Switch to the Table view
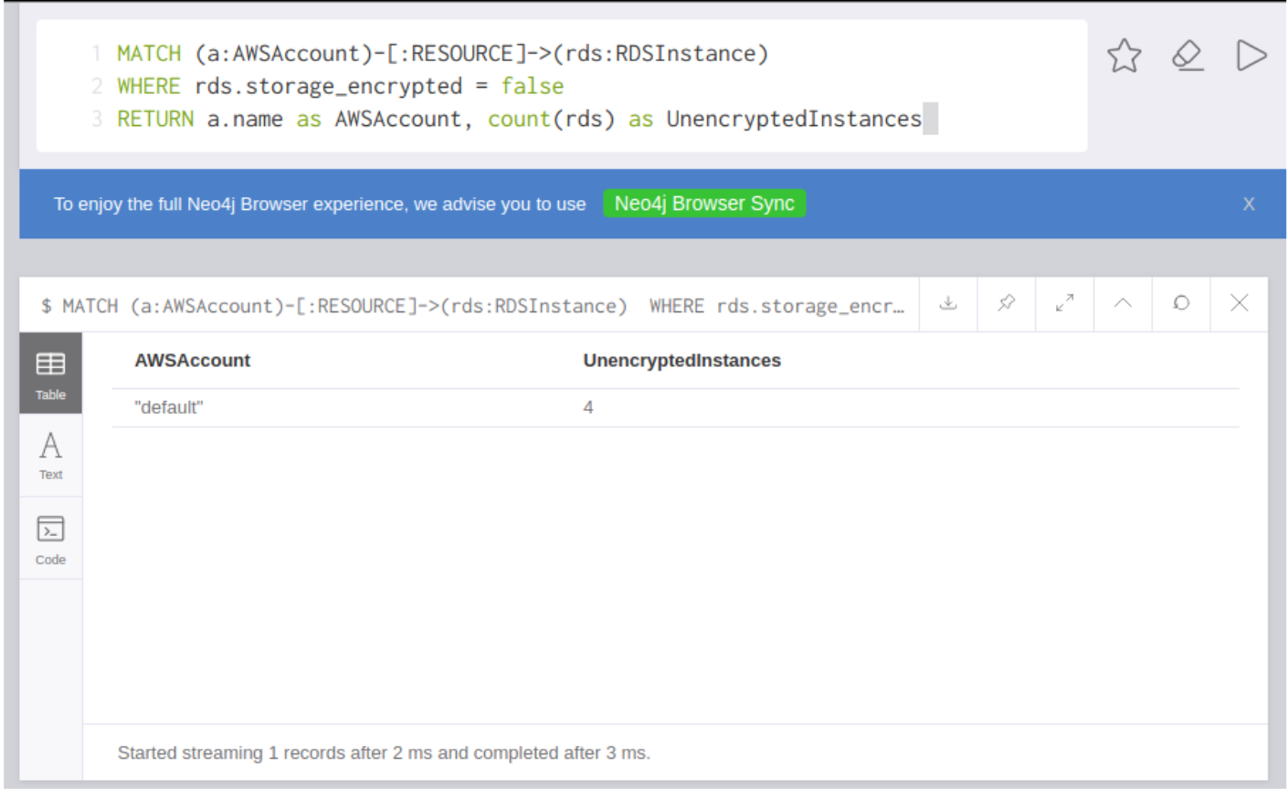This screenshot has width=1288, height=789. click(x=51, y=374)
